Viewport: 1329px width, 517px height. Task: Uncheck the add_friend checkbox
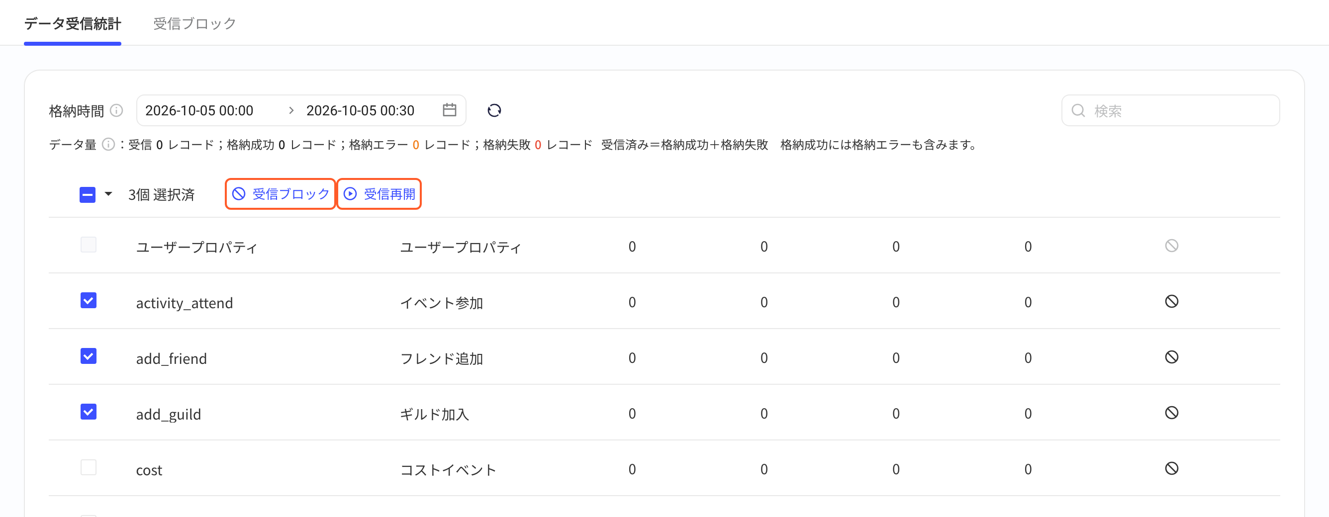click(x=89, y=356)
